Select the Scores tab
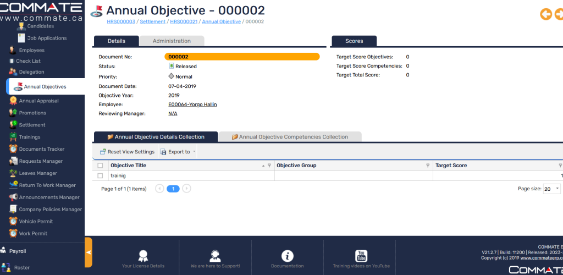Image resolution: width=563 pixels, height=275 pixels. [x=354, y=41]
